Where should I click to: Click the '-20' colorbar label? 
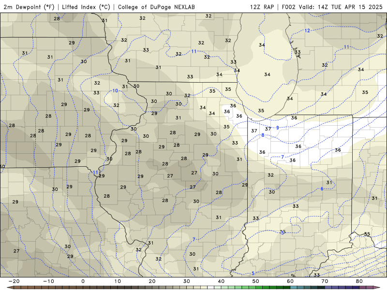coord(14,281)
